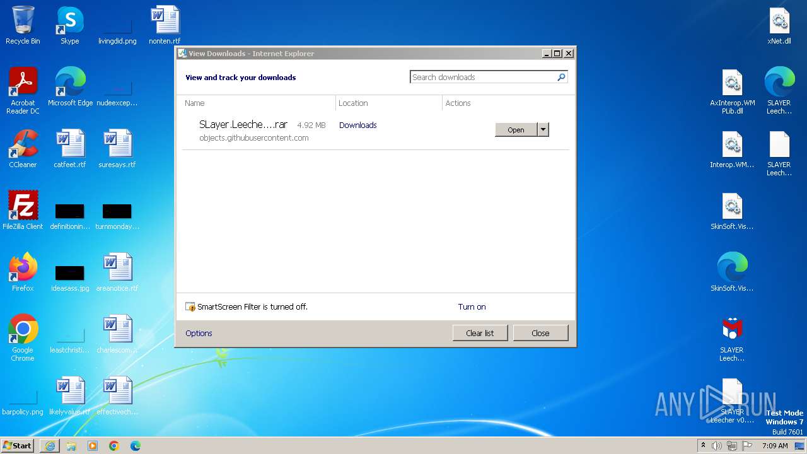Screen dimensions: 807x454
Task: Launch Skype from the desktop
Action: coord(69,25)
